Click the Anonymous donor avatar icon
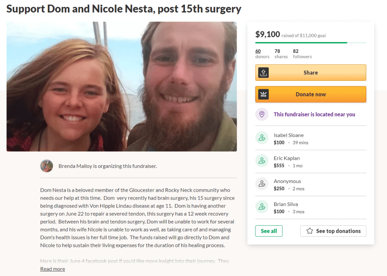This screenshot has height=276, width=387. pos(262,185)
